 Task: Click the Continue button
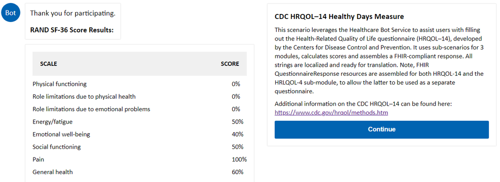381,129
